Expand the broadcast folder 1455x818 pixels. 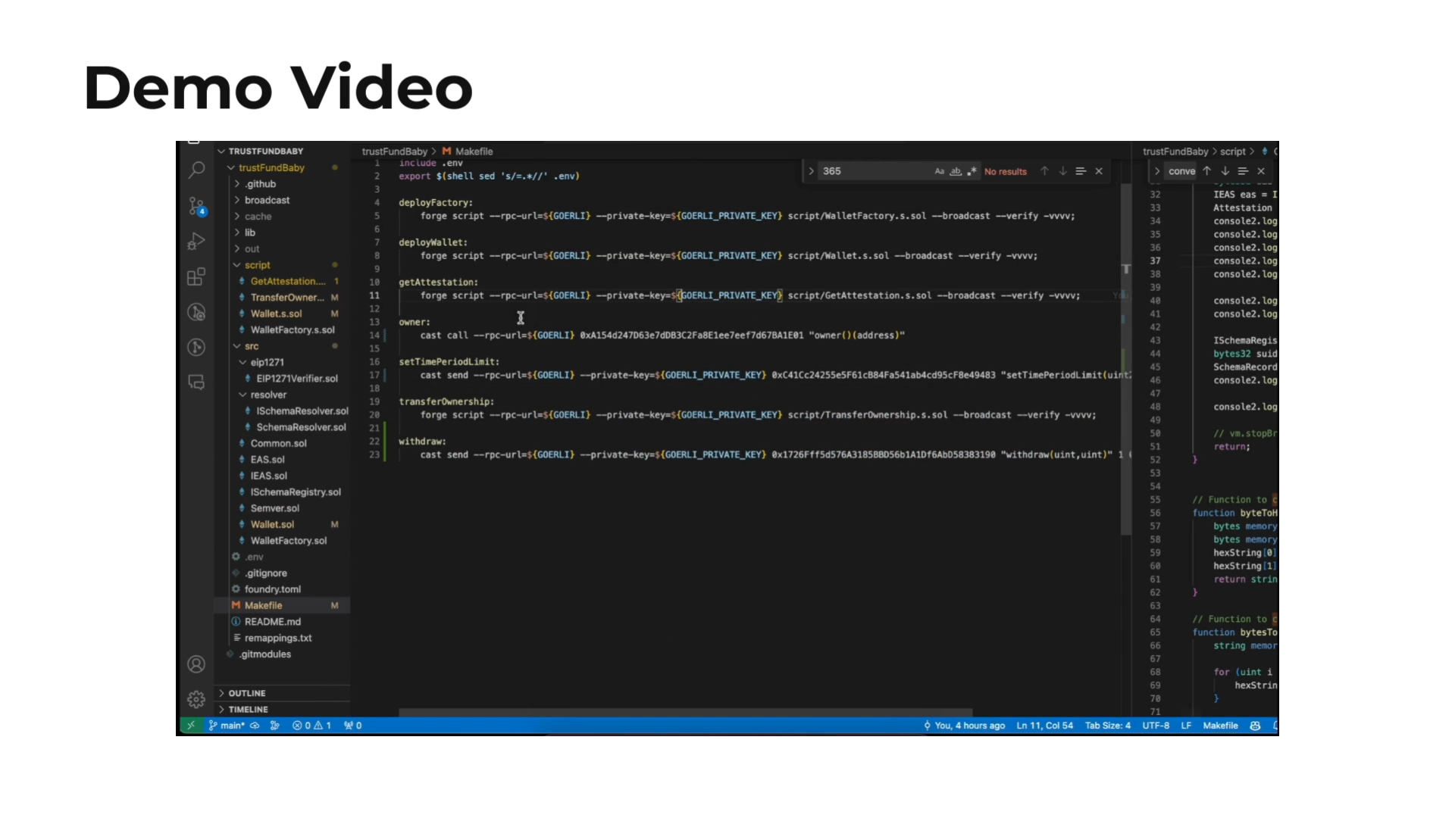[x=282, y=200]
